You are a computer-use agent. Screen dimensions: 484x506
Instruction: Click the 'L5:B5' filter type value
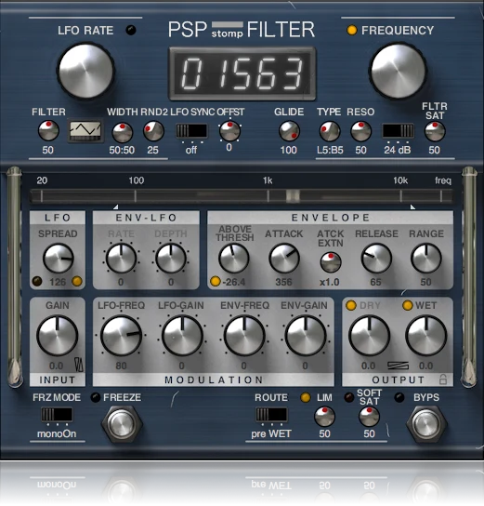(330, 150)
